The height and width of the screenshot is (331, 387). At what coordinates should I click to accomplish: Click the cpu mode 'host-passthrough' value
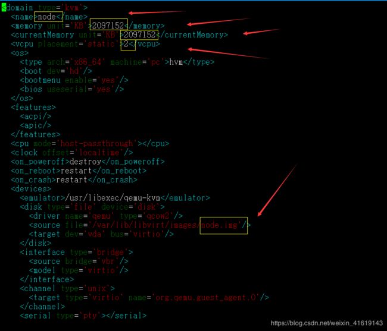click(96, 143)
